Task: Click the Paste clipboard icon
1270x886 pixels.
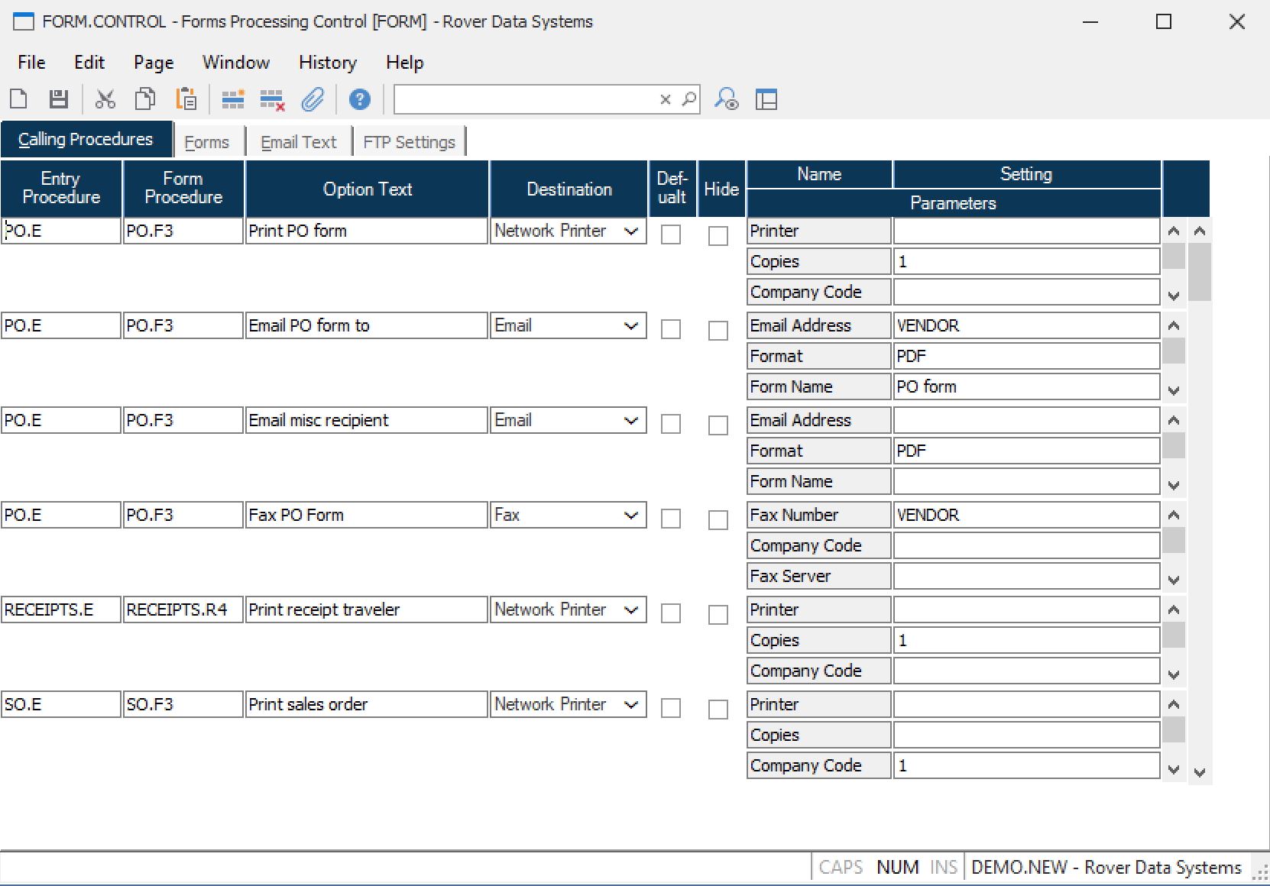Action: coord(186,99)
